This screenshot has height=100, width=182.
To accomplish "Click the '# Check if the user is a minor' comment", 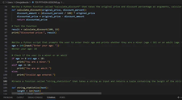I will click(39, 55).
